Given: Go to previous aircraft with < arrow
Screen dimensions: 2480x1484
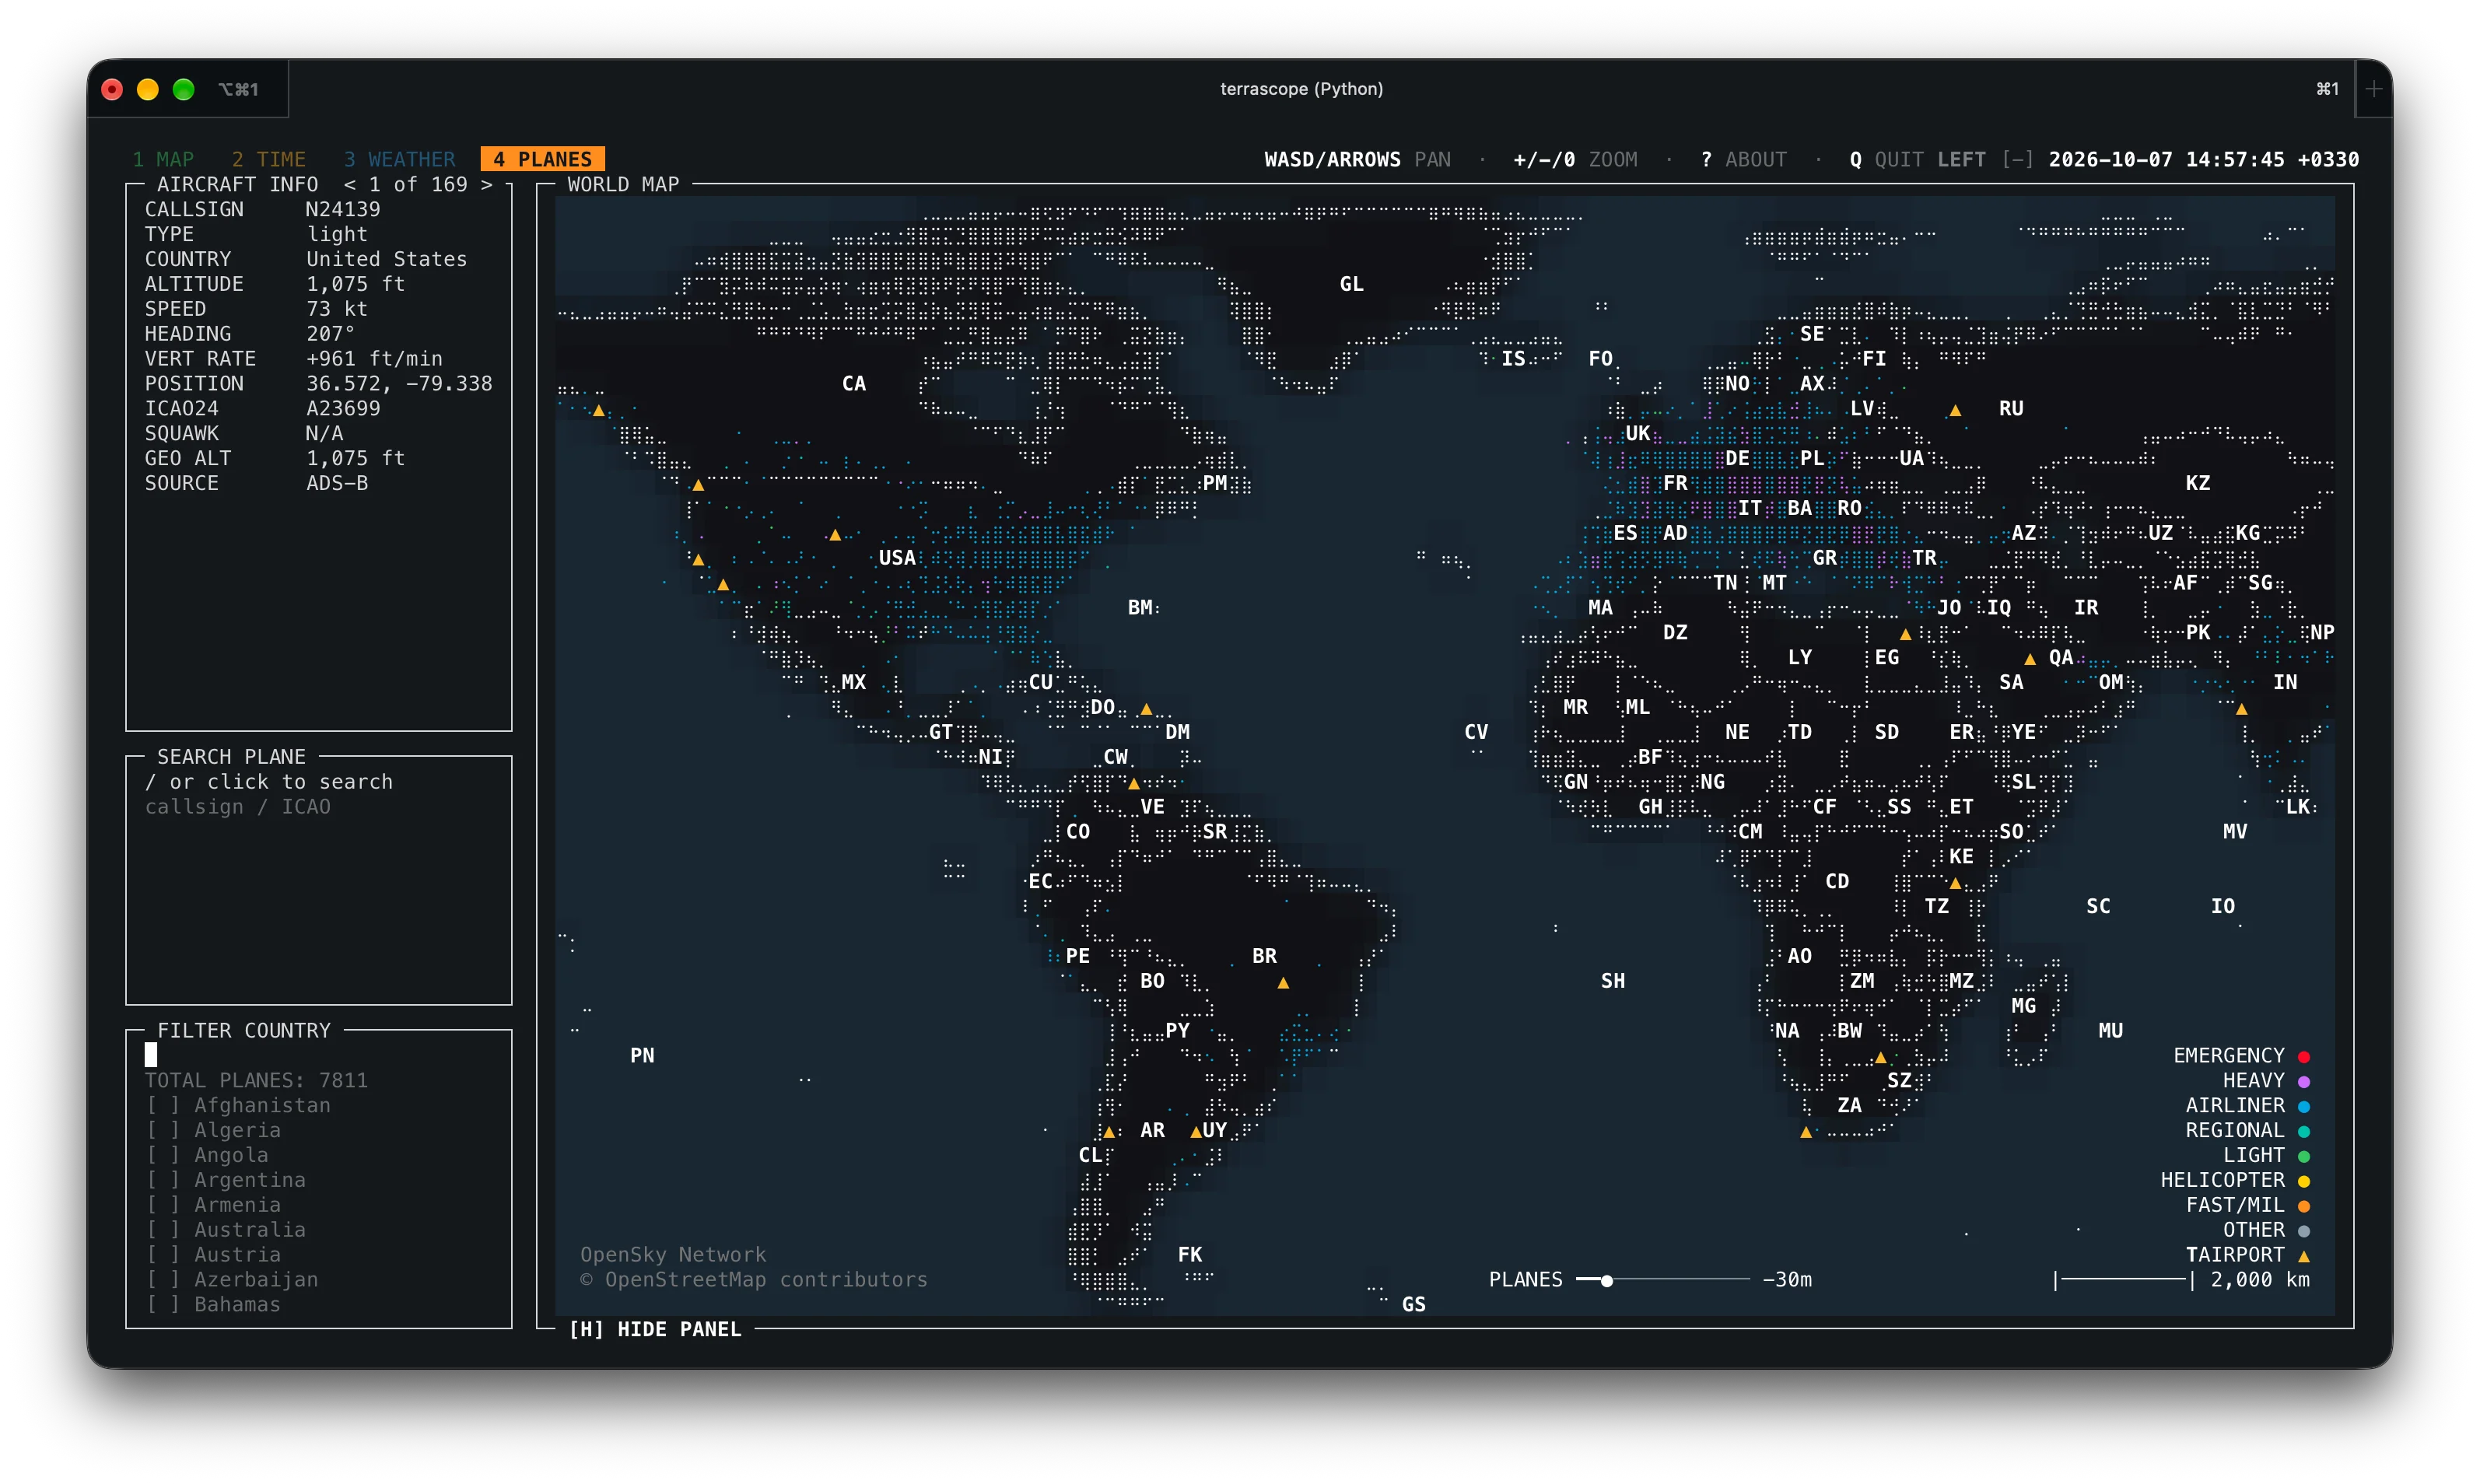Looking at the screenshot, I should [350, 184].
